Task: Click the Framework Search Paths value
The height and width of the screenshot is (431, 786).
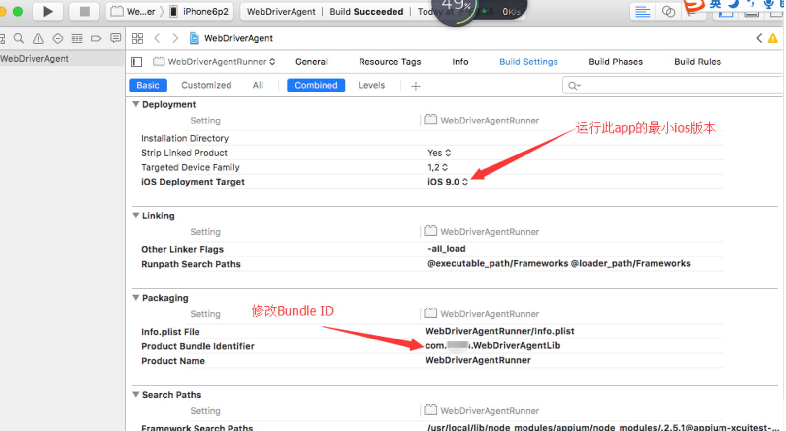Action: 603,428
